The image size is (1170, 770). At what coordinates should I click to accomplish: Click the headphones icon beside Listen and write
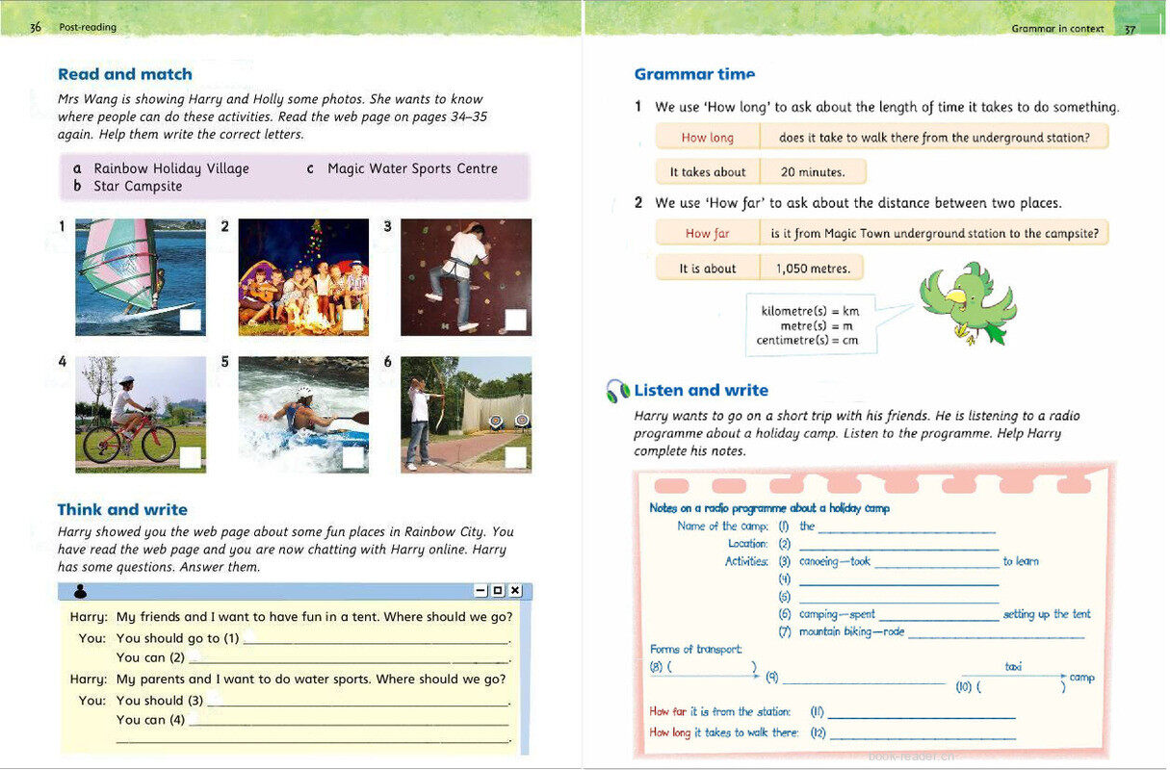(617, 391)
